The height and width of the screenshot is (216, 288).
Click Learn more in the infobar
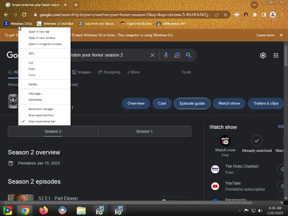[265, 35]
